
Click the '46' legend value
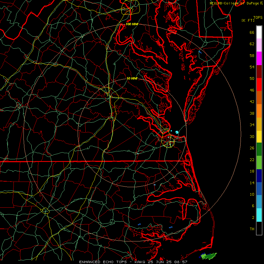(252, 90)
